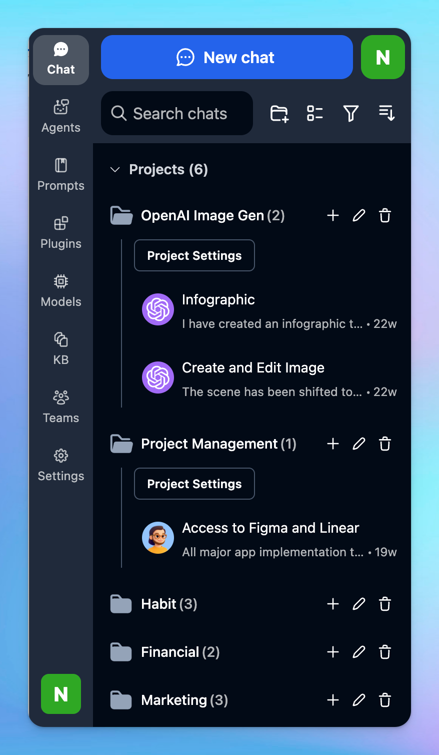The width and height of the screenshot is (439, 755).
Task: Collapse the Projects (6) section
Action: point(115,170)
